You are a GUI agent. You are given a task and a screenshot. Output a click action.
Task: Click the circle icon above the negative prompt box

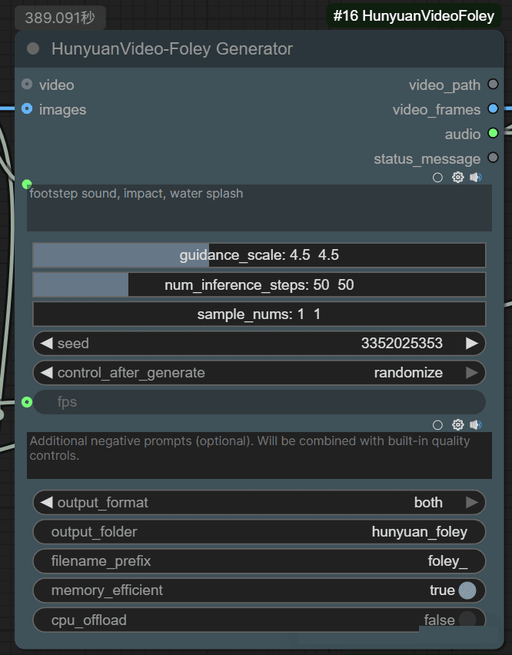[437, 425]
